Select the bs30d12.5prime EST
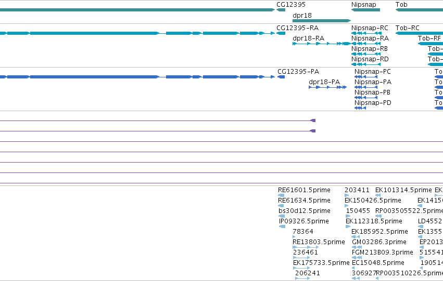This screenshot has width=443, height=281. 305,211
